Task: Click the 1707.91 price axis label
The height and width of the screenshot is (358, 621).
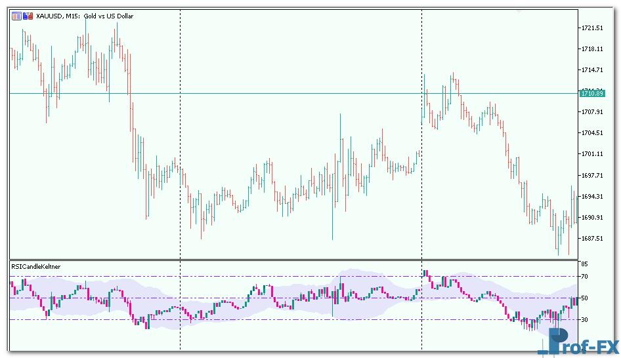Action: [x=591, y=112]
